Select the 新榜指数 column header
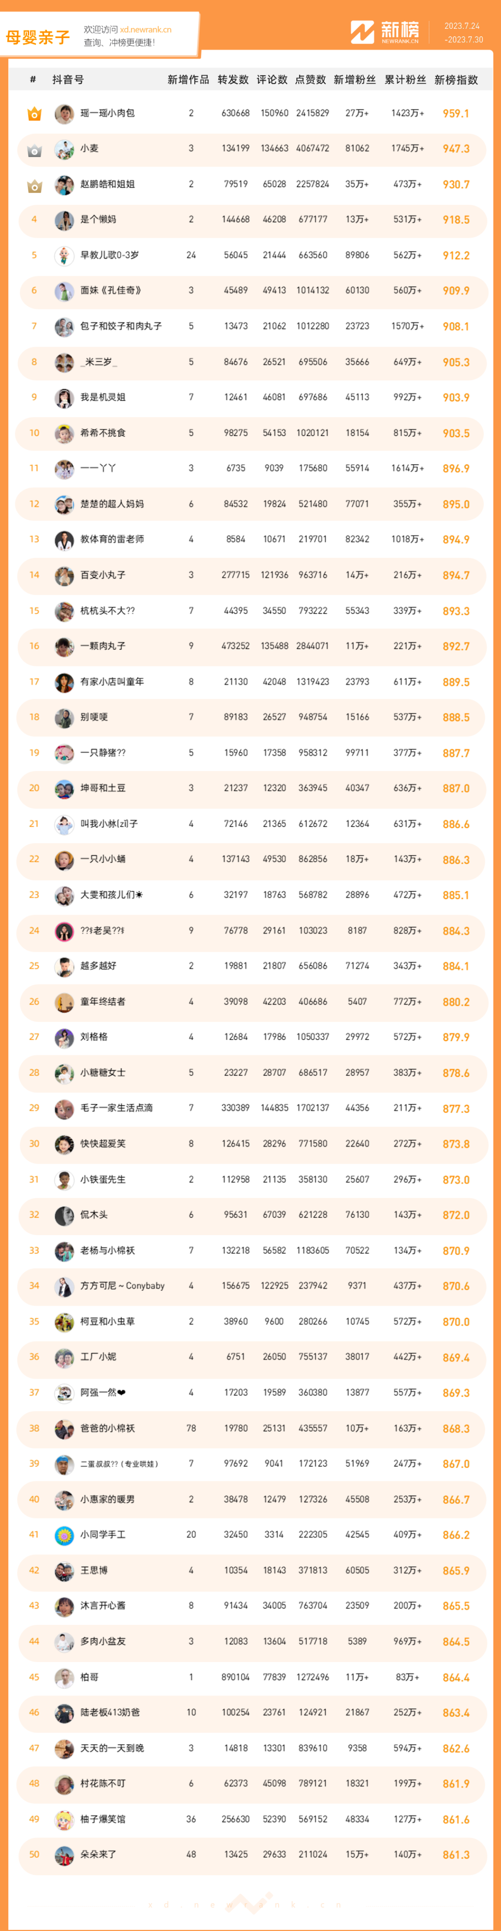 pos(456,80)
